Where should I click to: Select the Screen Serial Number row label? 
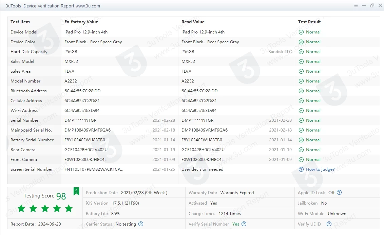(32, 169)
